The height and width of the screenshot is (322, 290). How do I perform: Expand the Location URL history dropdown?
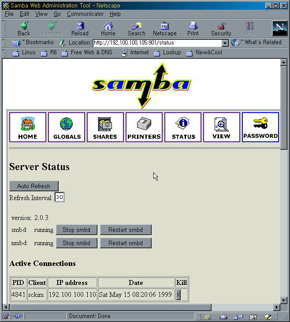pos(225,43)
